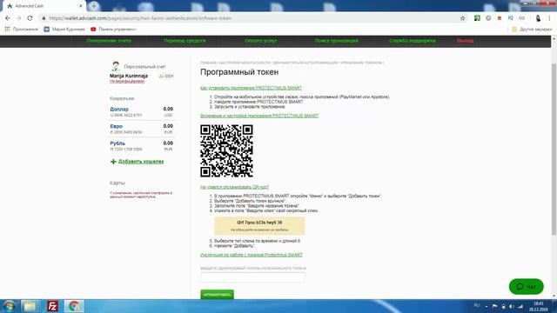Open 'Не удается отсканировать QR-код?' link
557x313 pixels.
click(x=234, y=187)
